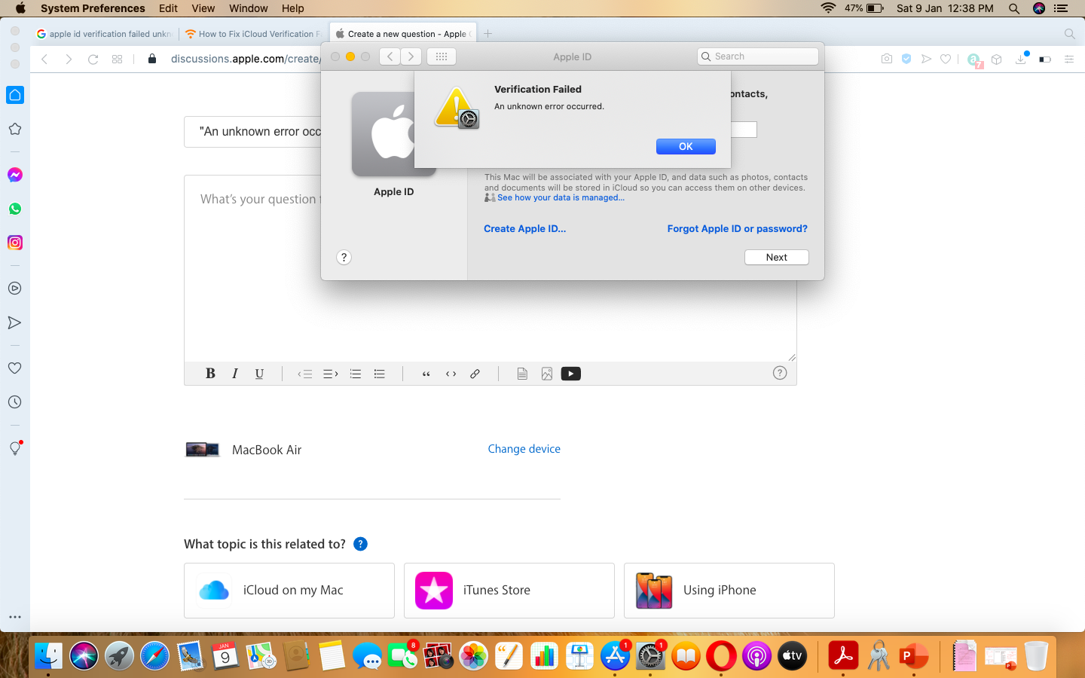Insert a code block in editor
This screenshot has width=1085, height=678.
451,374
